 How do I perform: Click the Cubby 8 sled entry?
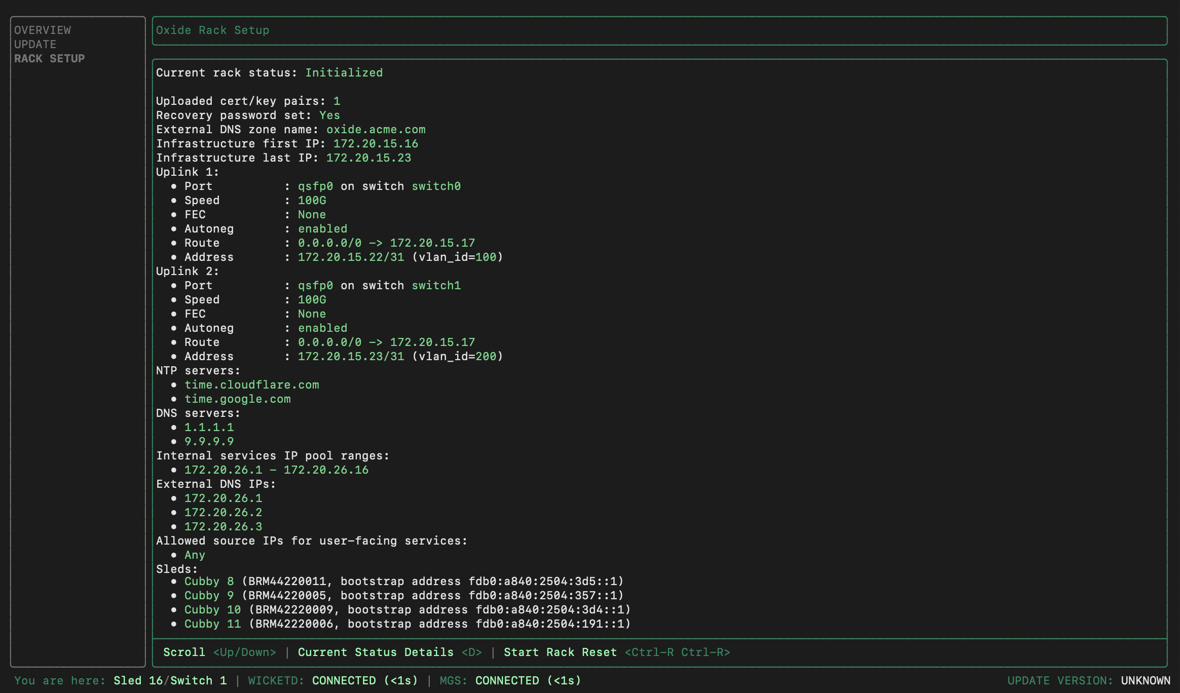209,582
